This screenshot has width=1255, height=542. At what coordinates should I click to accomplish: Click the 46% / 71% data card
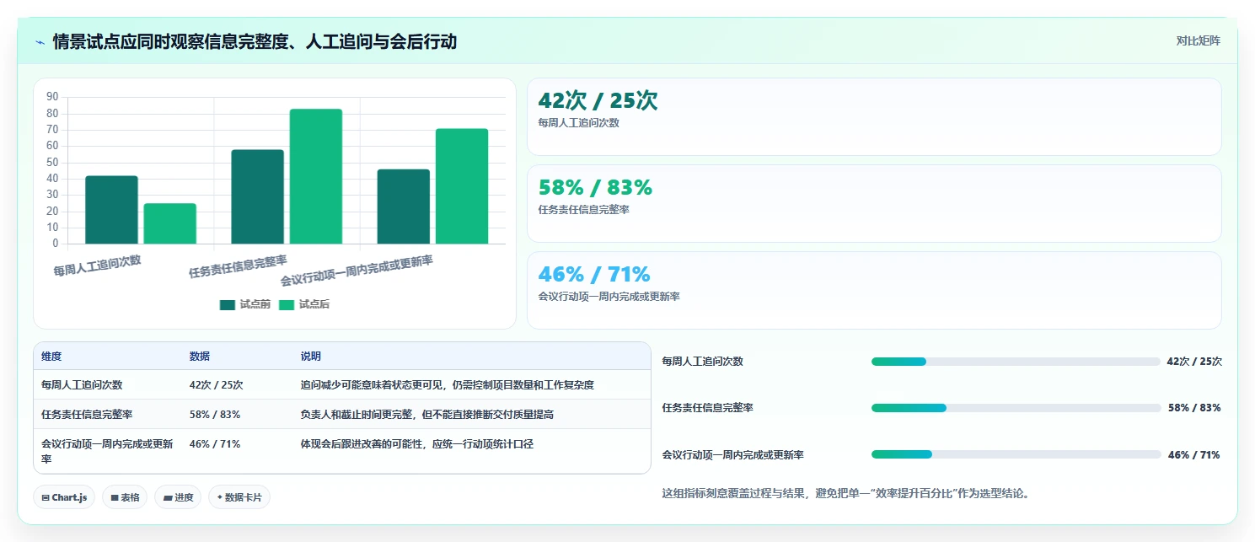pos(874,290)
